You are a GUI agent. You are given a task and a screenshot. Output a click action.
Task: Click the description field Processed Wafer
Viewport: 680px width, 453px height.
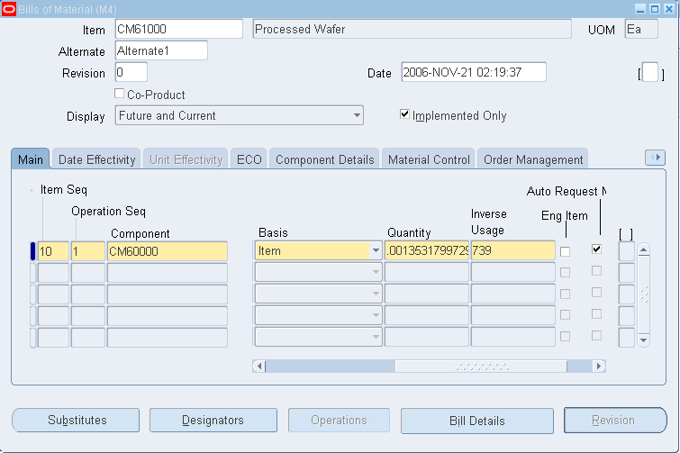(x=412, y=29)
